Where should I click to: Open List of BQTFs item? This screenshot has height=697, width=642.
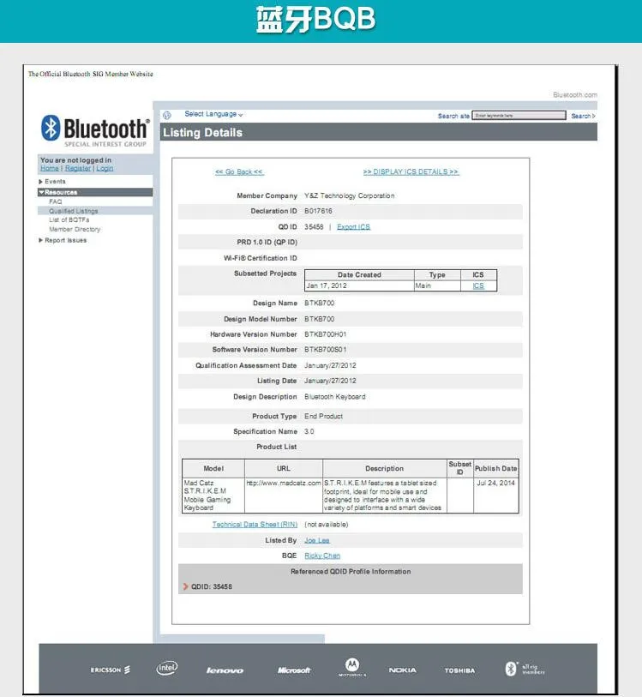(69, 220)
